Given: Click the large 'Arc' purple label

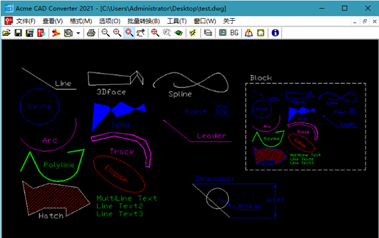Looking at the screenshot, I should click(x=50, y=140).
